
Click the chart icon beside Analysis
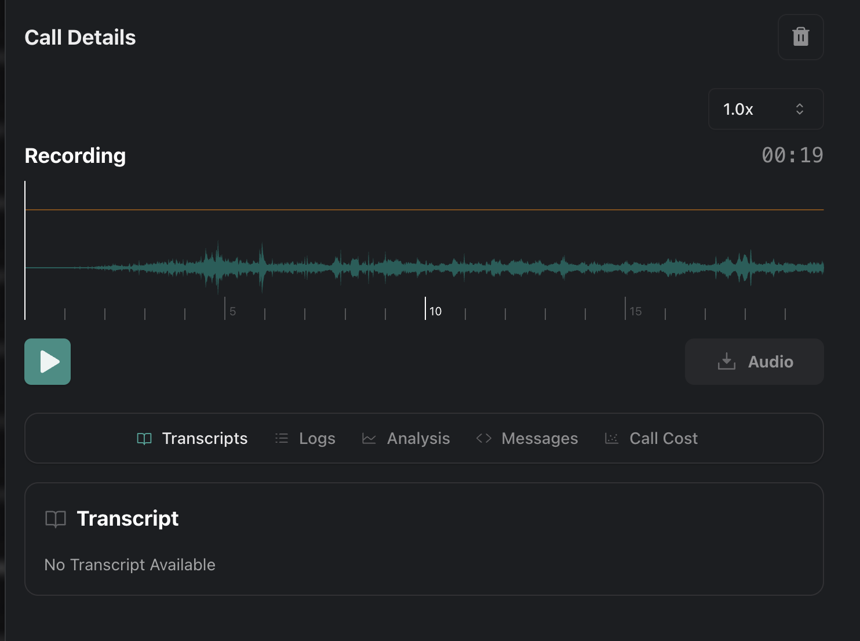369,438
